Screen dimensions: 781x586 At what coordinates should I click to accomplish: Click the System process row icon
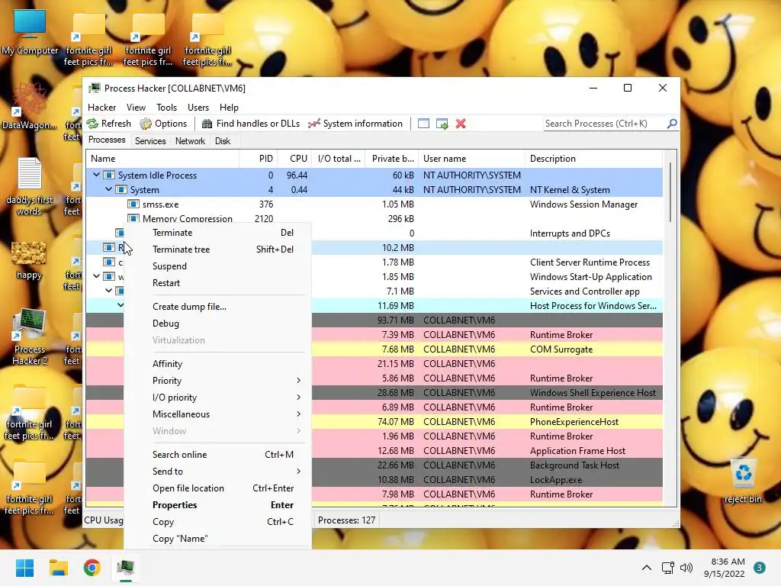121,190
